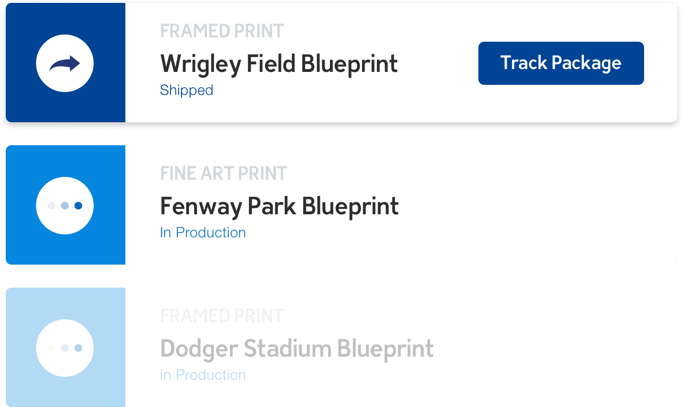Click the white circle on the Wrigley Field card
Image resolution: width=683 pixels, height=407 pixels.
[65, 63]
